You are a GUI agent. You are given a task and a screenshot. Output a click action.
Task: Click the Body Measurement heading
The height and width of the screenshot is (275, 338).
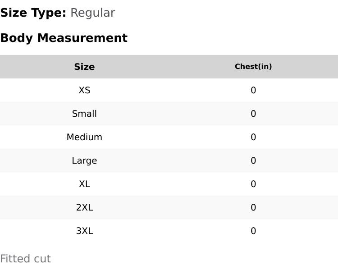(x=64, y=38)
